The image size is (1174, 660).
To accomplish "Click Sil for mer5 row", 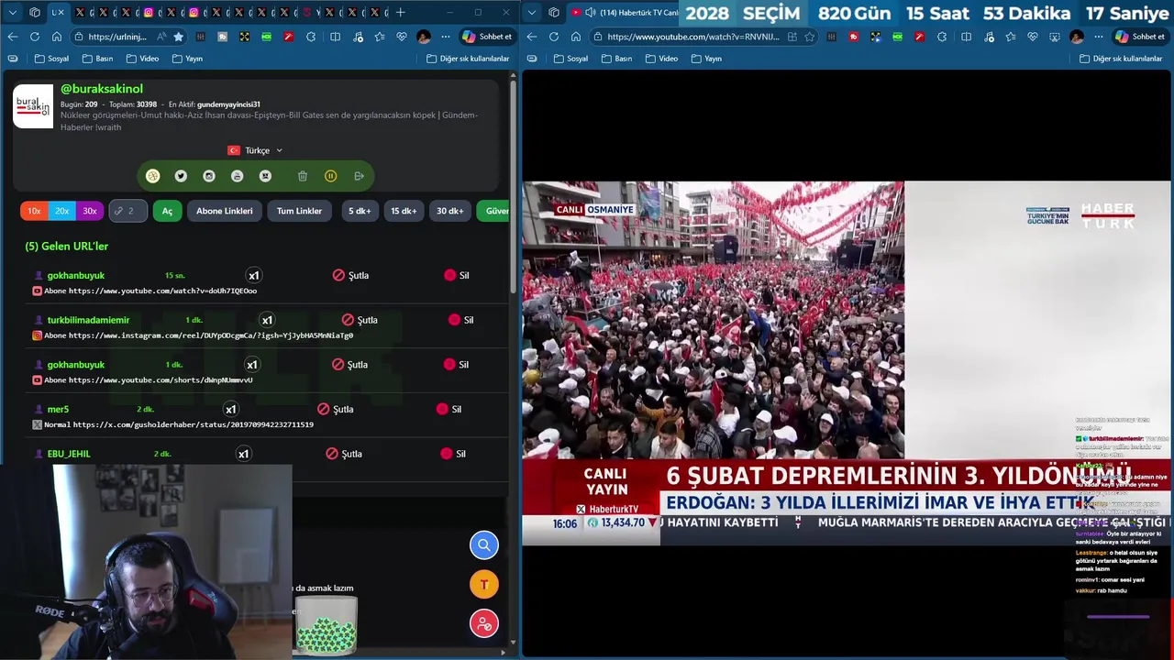I will pyautogui.click(x=449, y=410).
